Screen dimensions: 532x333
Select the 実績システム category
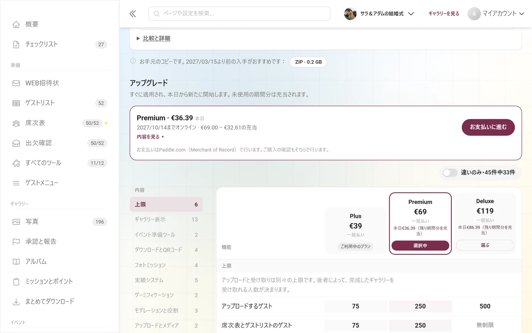[166, 280]
